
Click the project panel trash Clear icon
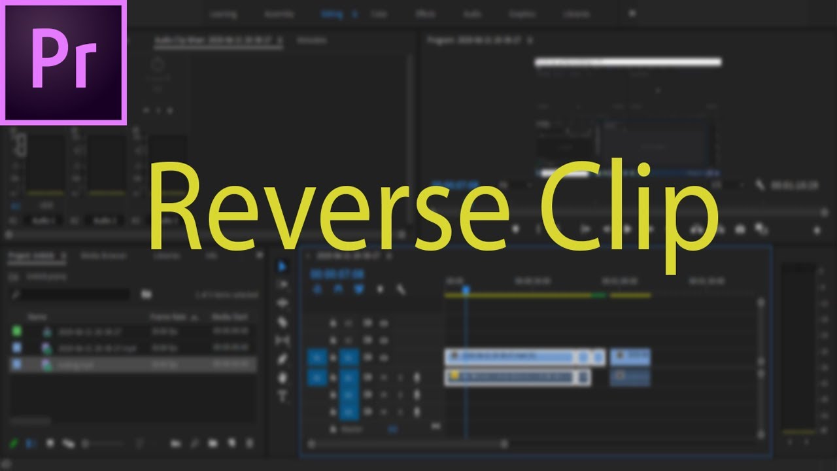pos(249,444)
